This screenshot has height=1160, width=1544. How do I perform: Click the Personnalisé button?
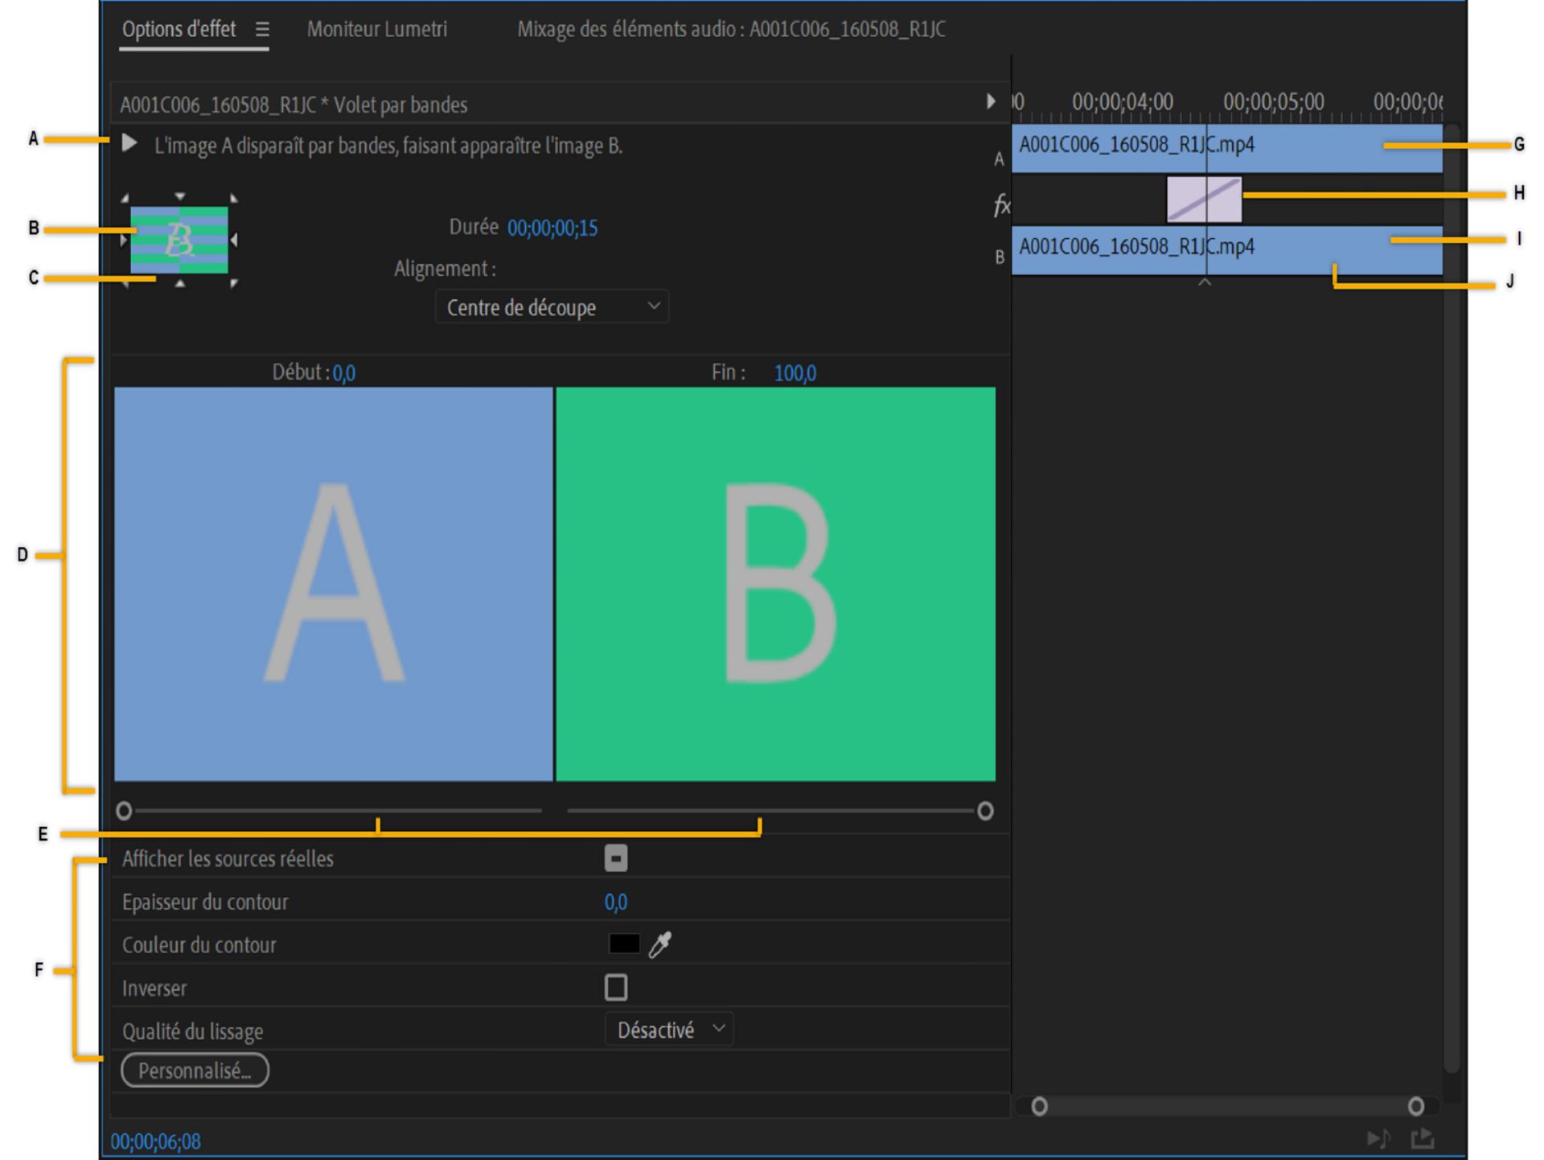194,1071
